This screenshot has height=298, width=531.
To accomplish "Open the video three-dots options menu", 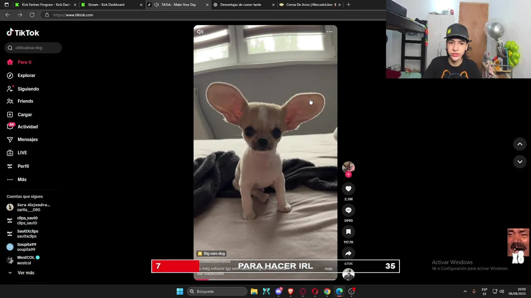I will (329, 32).
